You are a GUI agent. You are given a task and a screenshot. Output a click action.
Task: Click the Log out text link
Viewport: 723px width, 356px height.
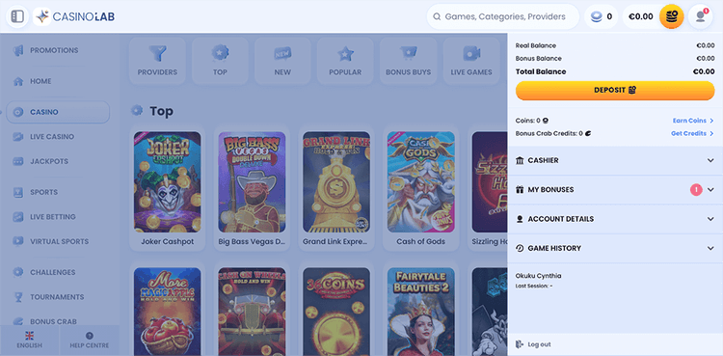click(539, 344)
